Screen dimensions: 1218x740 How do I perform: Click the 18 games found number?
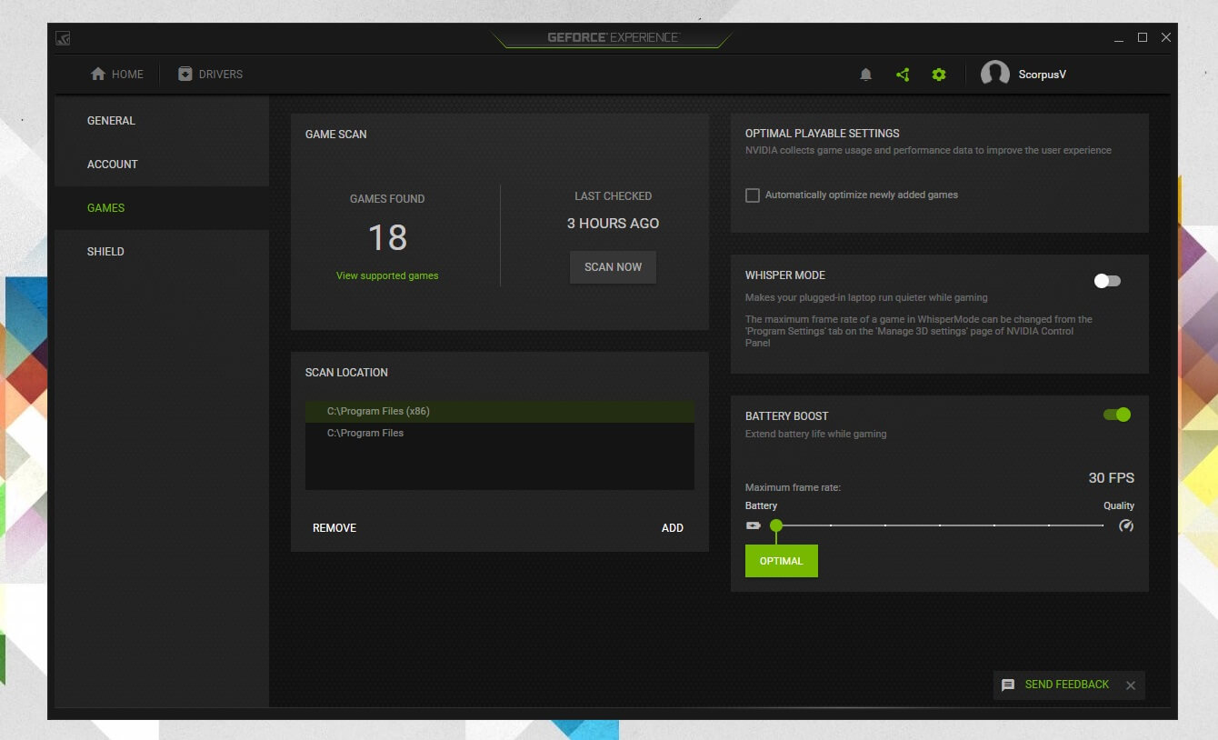click(387, 238)
